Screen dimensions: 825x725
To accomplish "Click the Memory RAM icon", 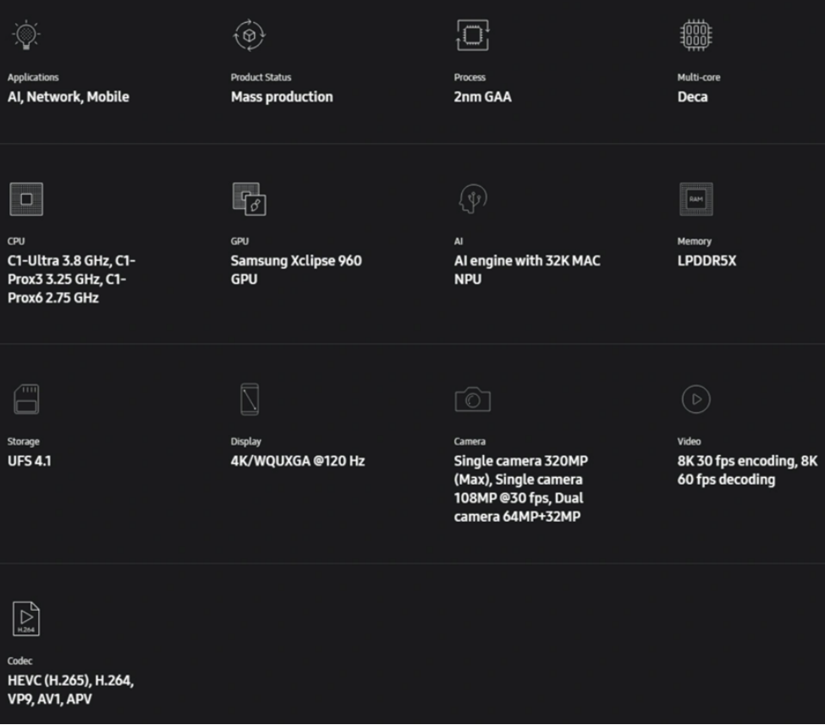I will pyautogui.click(x=696, y=199).
